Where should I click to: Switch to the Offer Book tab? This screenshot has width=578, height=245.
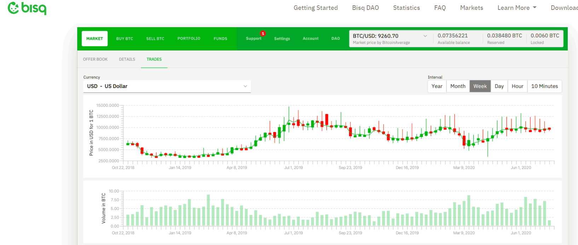click(x=95, y=59)
